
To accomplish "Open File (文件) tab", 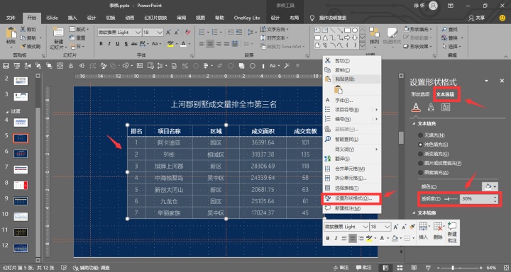I will [x=11, y=18].
